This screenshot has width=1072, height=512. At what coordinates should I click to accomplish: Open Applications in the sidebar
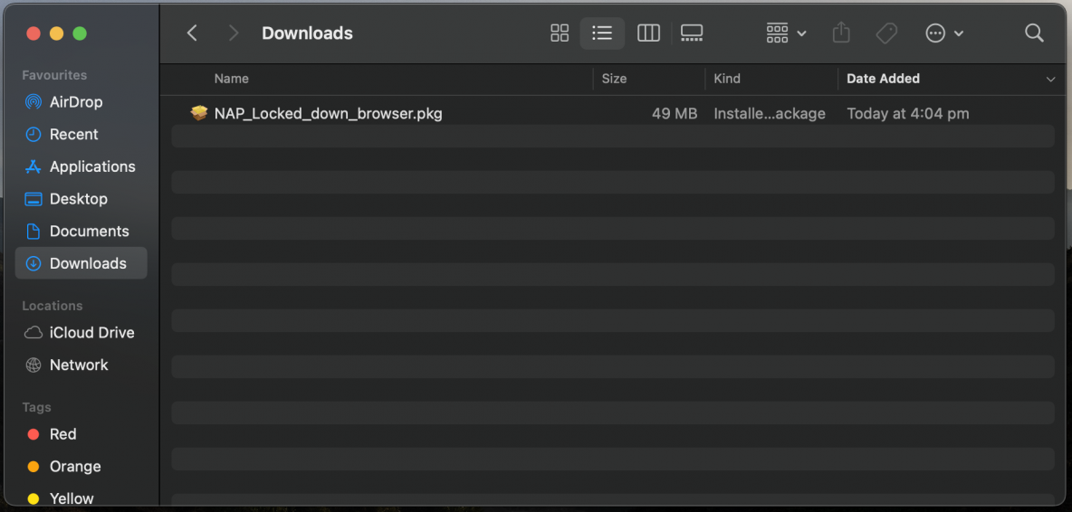coord(91,166)
